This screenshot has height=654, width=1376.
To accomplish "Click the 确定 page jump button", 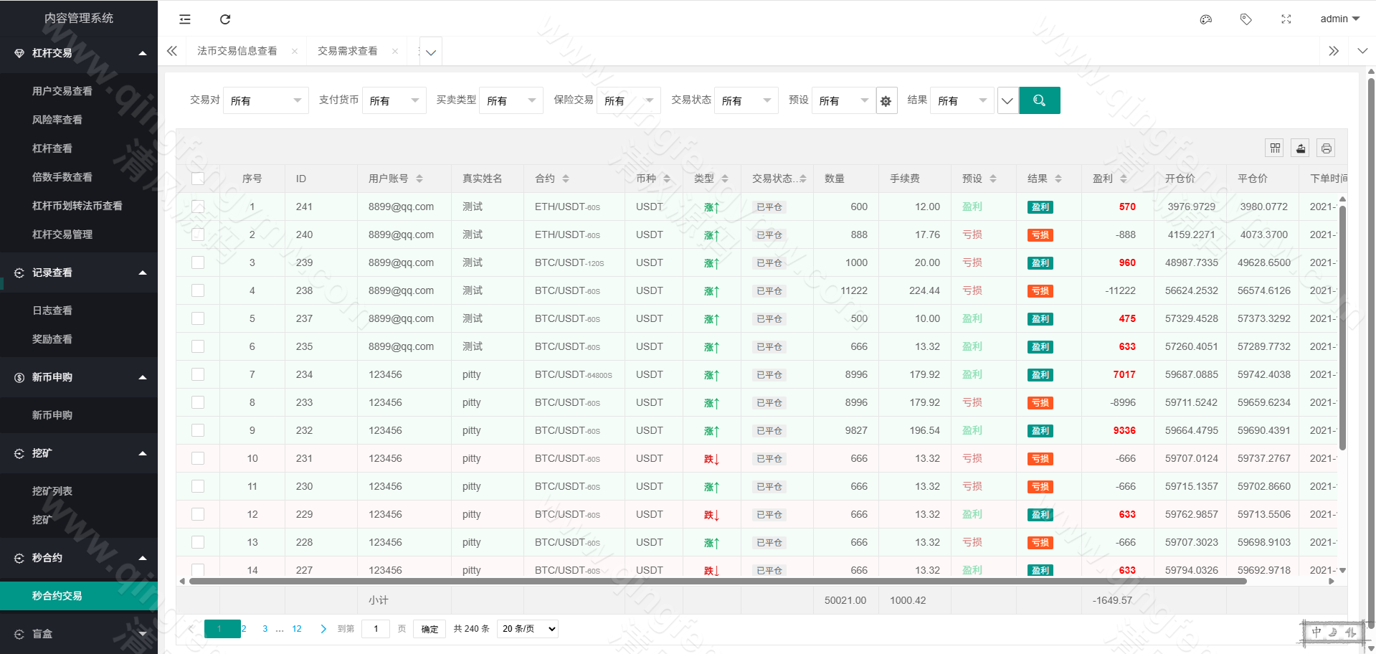I will coord(430,629).
